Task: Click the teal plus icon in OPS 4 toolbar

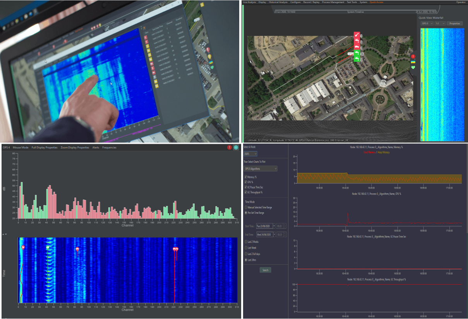Action: click(x=236, y=147)
